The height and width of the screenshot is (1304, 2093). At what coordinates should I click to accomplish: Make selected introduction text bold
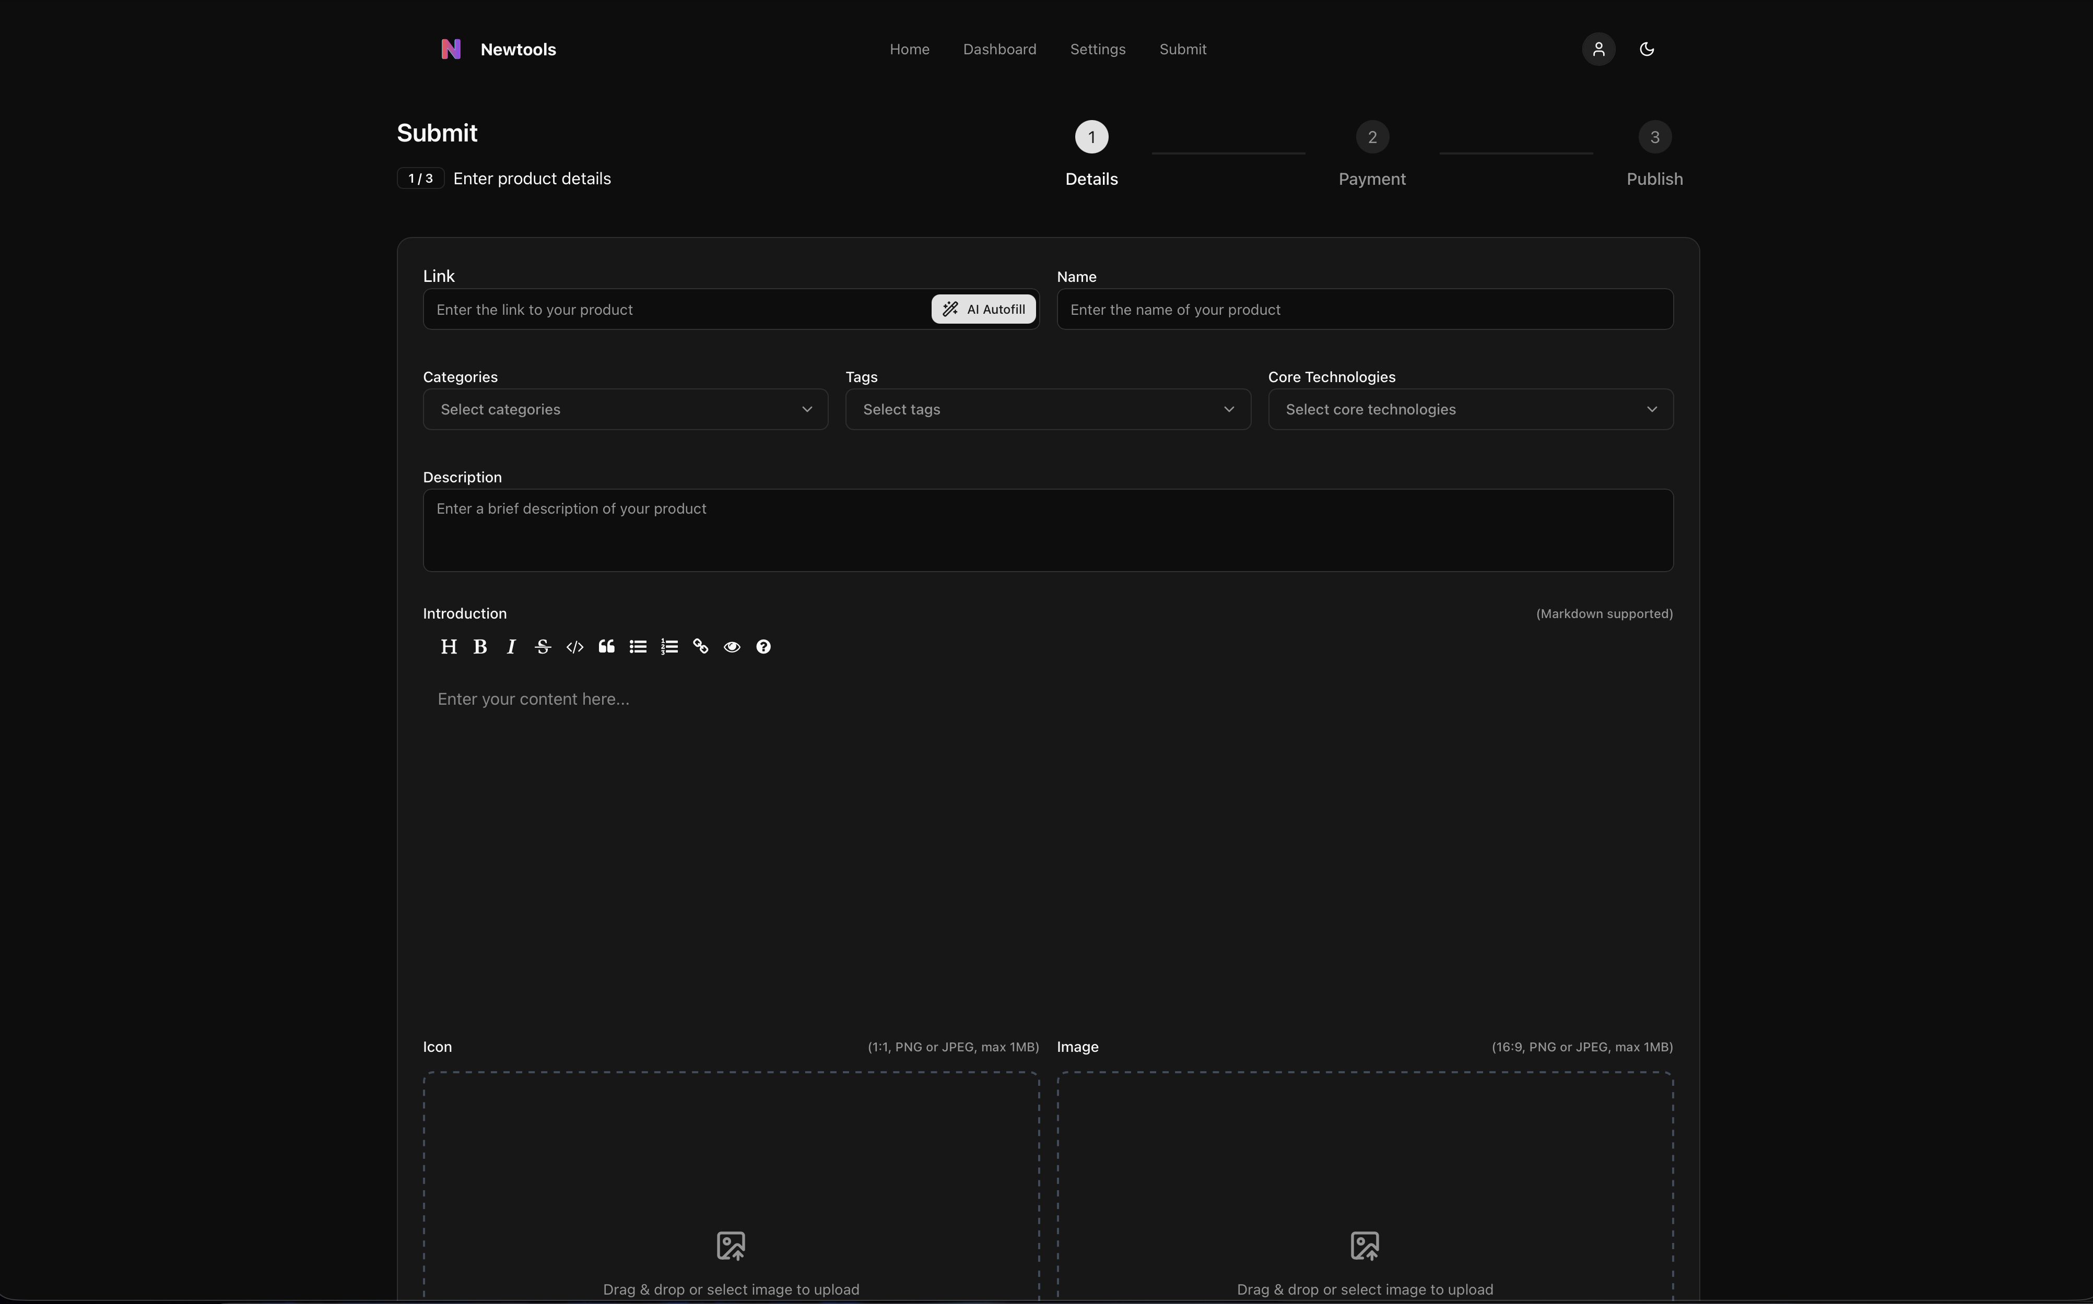pos(480,646)
